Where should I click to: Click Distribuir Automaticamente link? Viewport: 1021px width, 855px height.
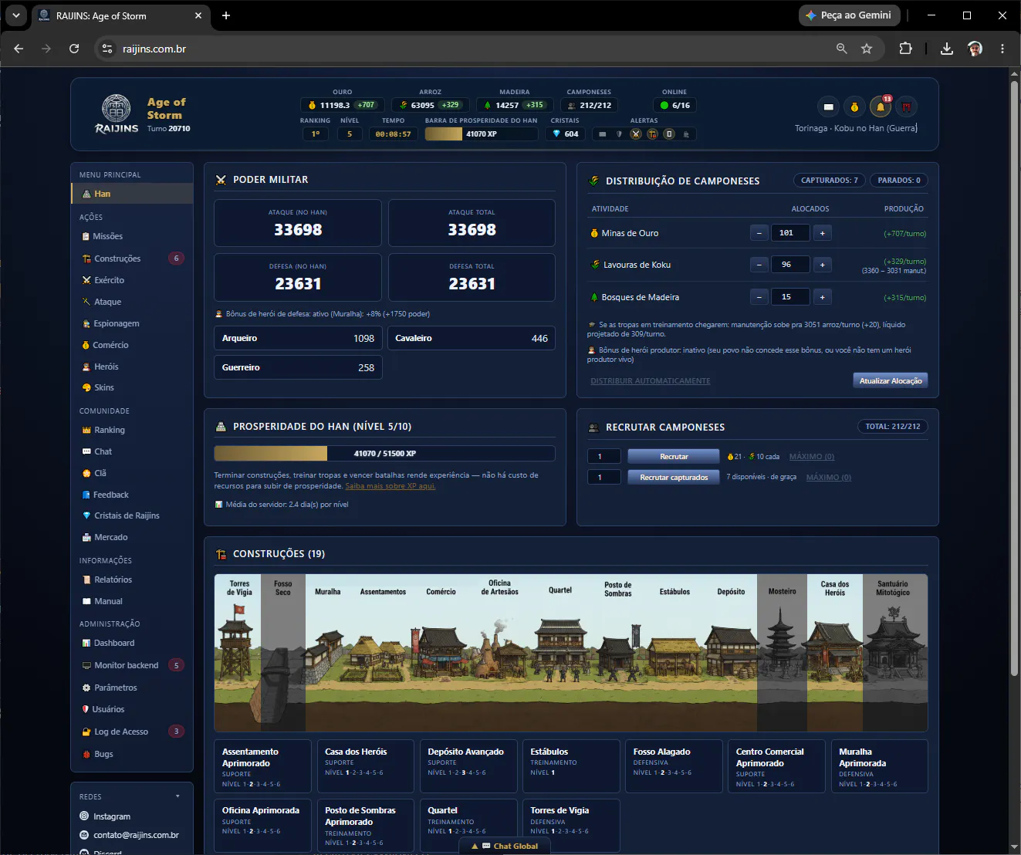[651, 381]
